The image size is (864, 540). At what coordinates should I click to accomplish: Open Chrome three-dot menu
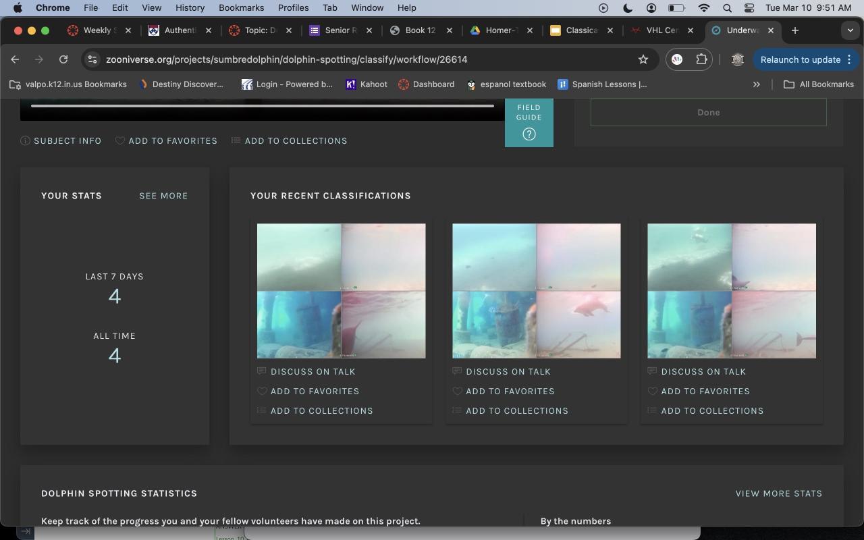point(849,59)
